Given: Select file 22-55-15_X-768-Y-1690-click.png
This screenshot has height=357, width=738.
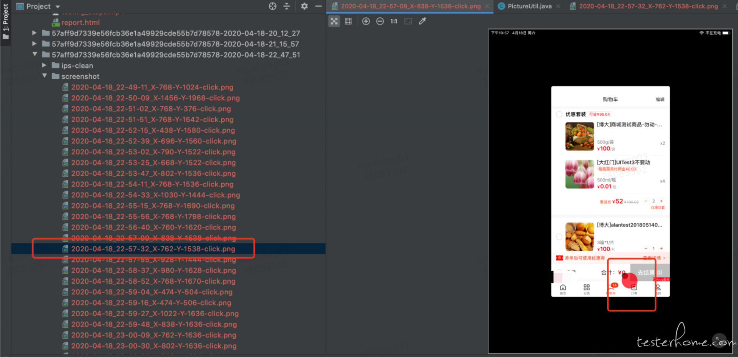Looking at the screenshot, I should pos(153,206).
